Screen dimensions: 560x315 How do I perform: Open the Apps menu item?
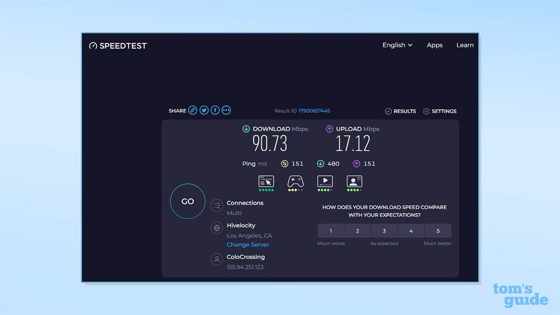[x=435, y=45]
